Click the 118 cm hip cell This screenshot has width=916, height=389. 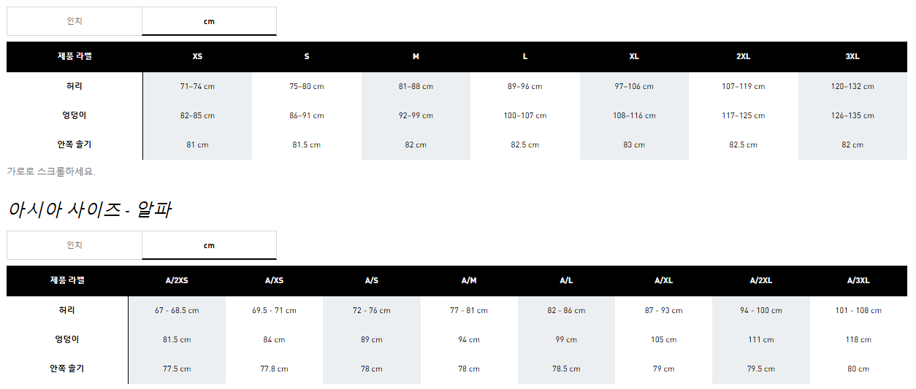pos(858,339)
